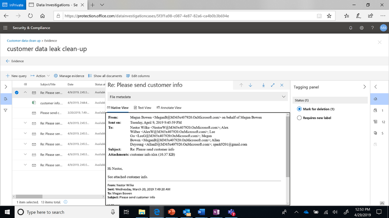This screenshot has height=218, width=389.
Task: Click the Windows search box
Action: pyautogui.click(x=67, y=212)
